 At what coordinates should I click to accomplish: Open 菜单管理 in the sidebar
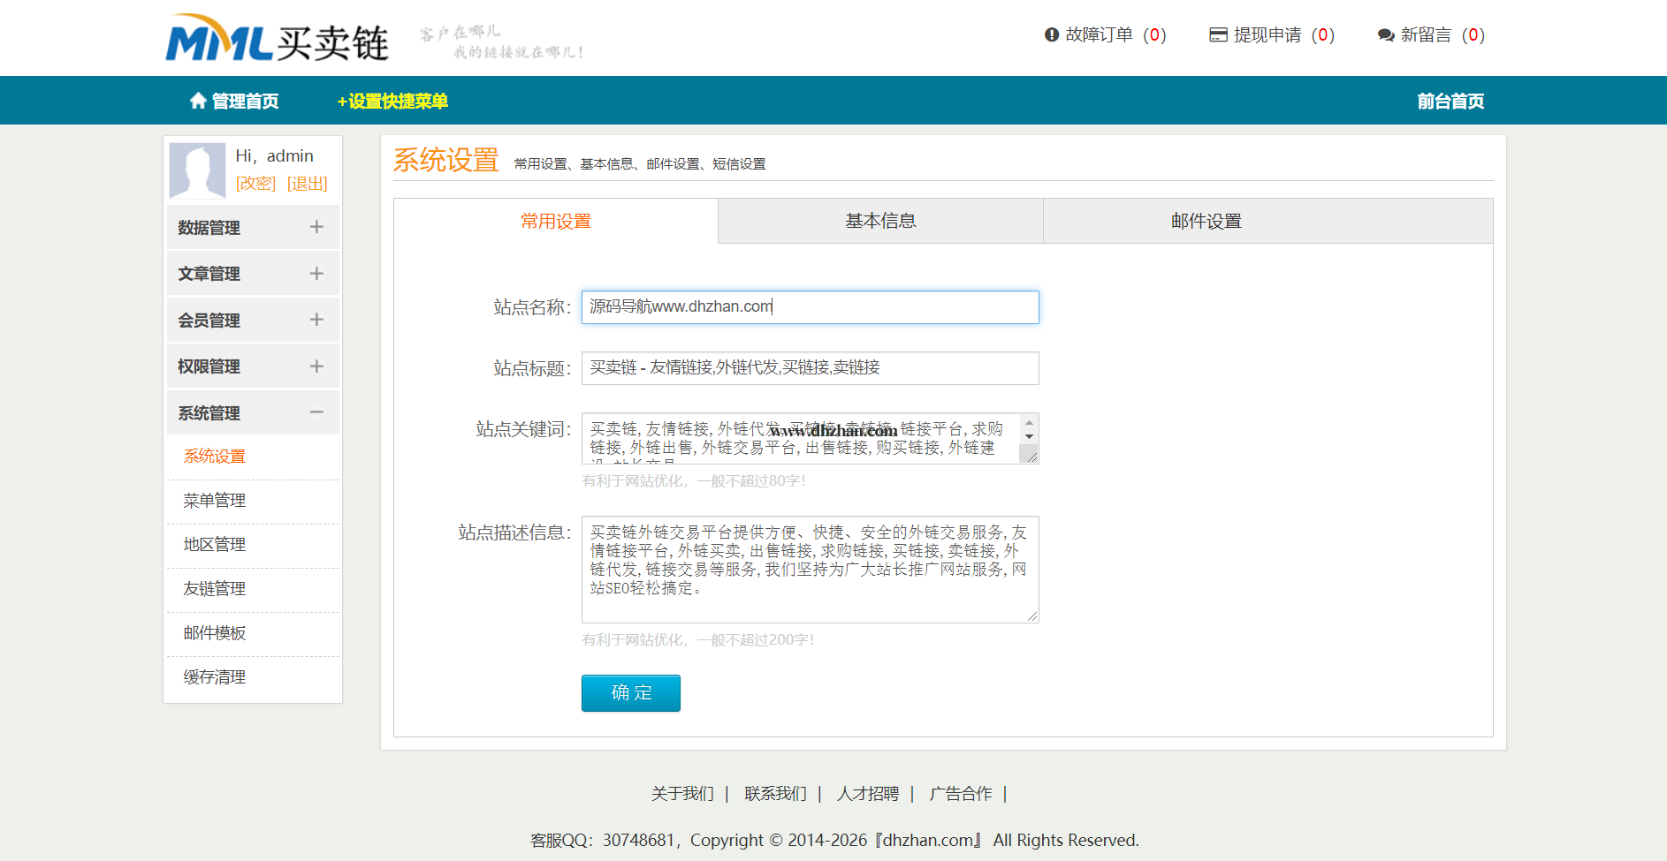(x=215, y=501)
